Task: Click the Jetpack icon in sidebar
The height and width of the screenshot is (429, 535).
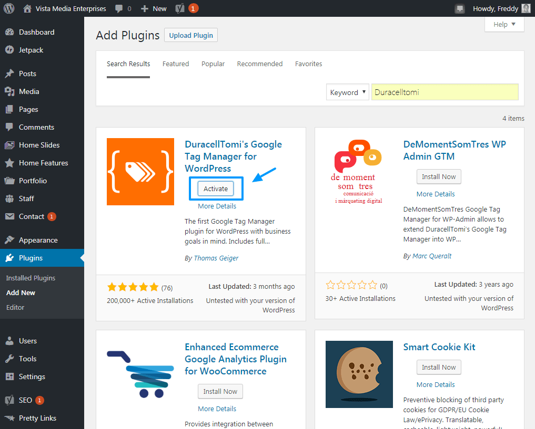Action: (x=9, y=50)
